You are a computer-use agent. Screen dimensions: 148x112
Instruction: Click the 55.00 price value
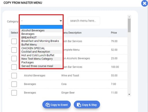point(114,75)
